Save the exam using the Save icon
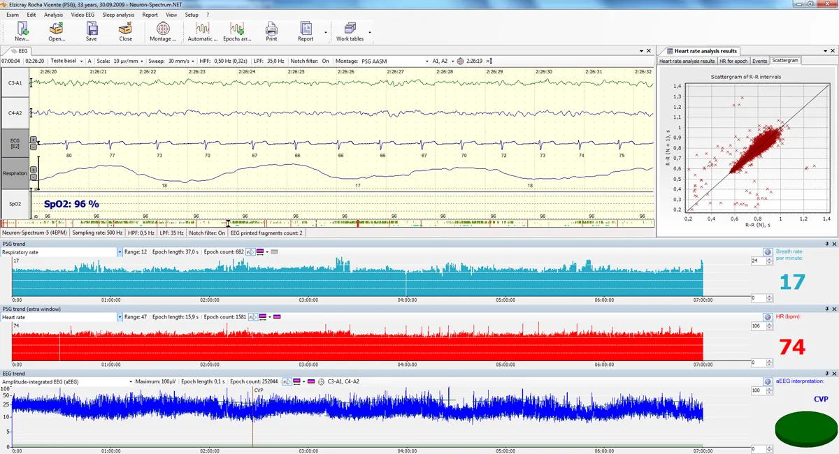Image resolution: width=839 pixels, height=454 pixels. pos(92,29)
